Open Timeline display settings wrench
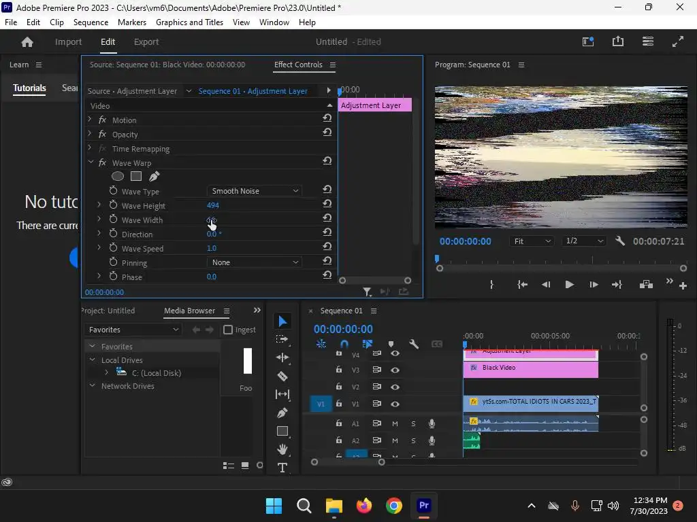Image resolution: width=697 pixels, height=522 pixels. [x=414, y=344]
